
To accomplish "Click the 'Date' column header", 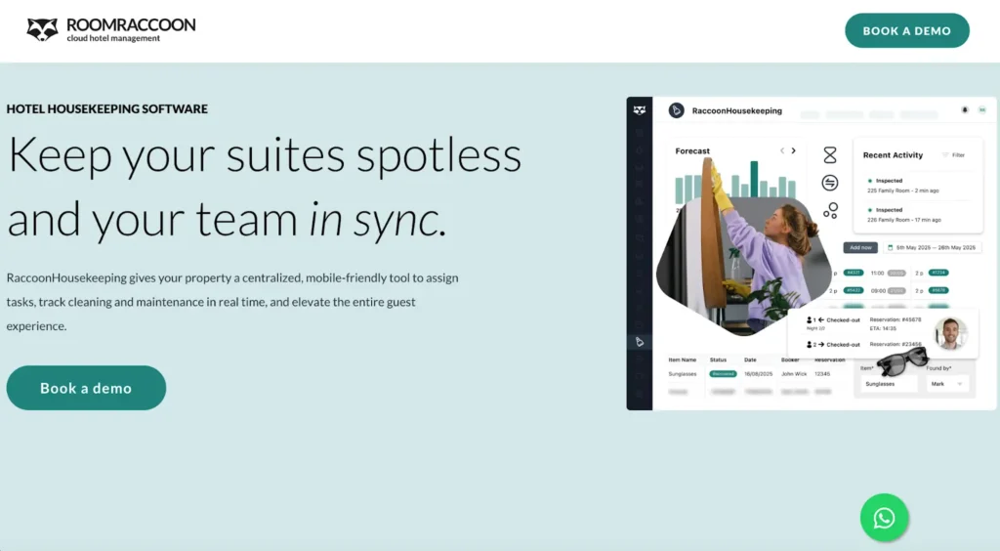I will (750, 360).
